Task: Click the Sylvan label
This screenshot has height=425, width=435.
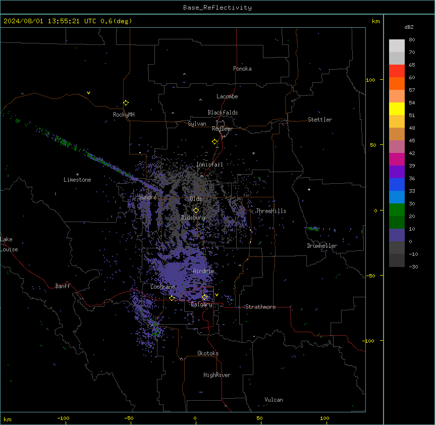Action: (197, 124)
